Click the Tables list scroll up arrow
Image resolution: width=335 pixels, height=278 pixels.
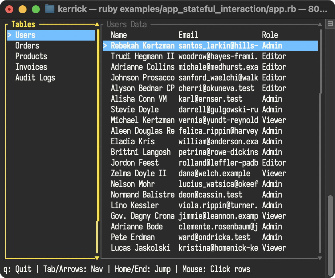pos(97,24)
